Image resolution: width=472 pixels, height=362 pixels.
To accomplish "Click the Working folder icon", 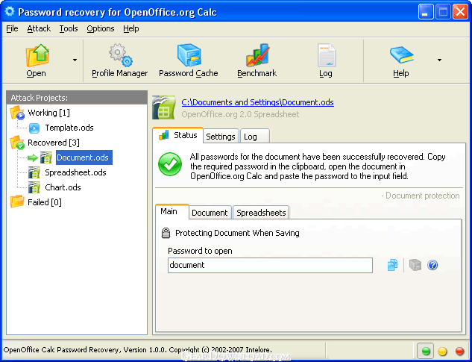I will [17, 113].
